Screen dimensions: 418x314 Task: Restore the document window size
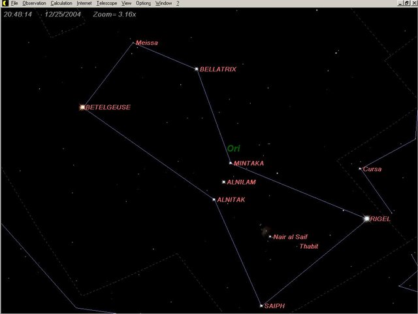coord(406,3)
